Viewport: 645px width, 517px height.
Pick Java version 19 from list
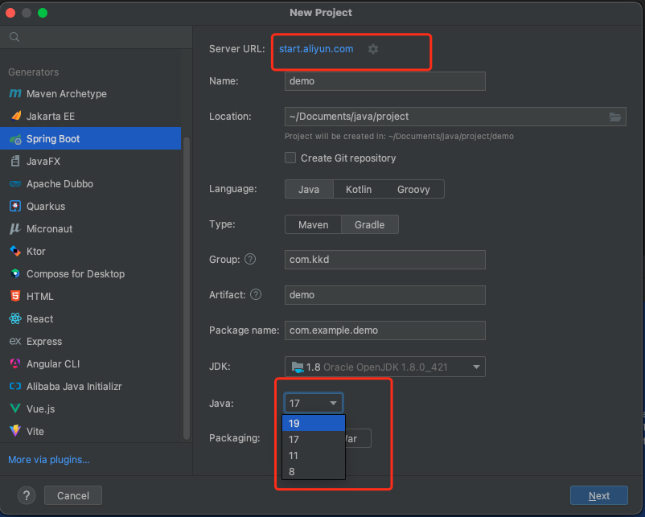(x=314, y=423)
